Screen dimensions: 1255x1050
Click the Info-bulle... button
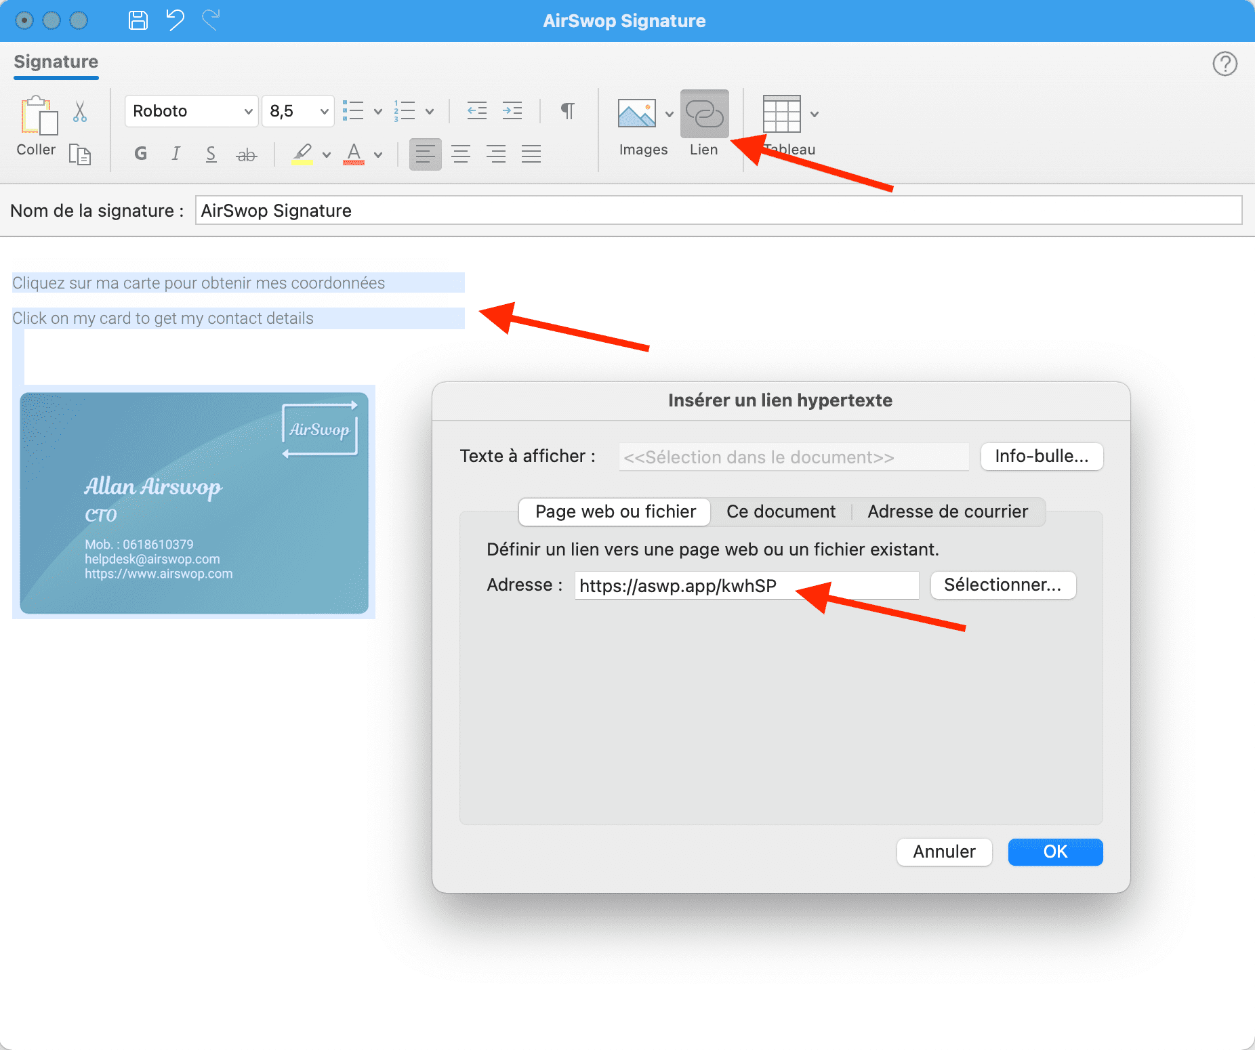click(1042, 457)
